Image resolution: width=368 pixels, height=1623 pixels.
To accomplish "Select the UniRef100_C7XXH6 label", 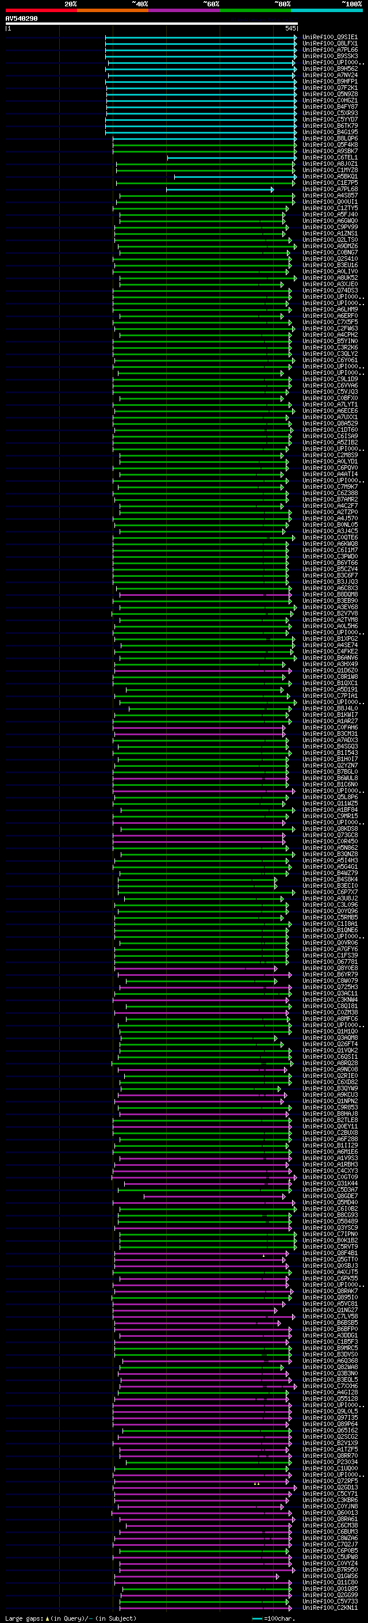I will point(329,1387).
